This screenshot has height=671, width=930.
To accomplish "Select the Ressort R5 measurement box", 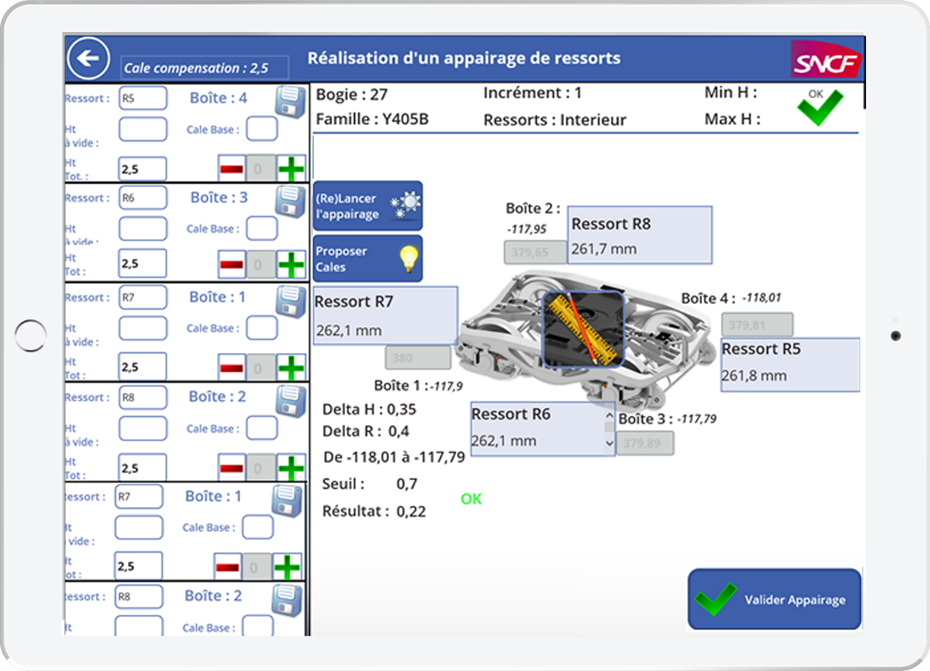I will click(x=790, y=364).
